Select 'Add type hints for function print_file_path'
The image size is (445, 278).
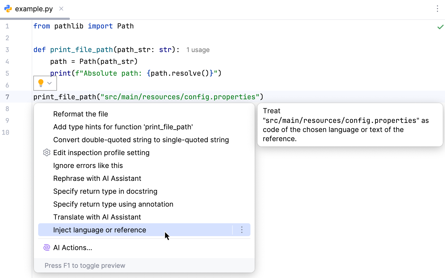pyautogui.click(x=123, y=127)
